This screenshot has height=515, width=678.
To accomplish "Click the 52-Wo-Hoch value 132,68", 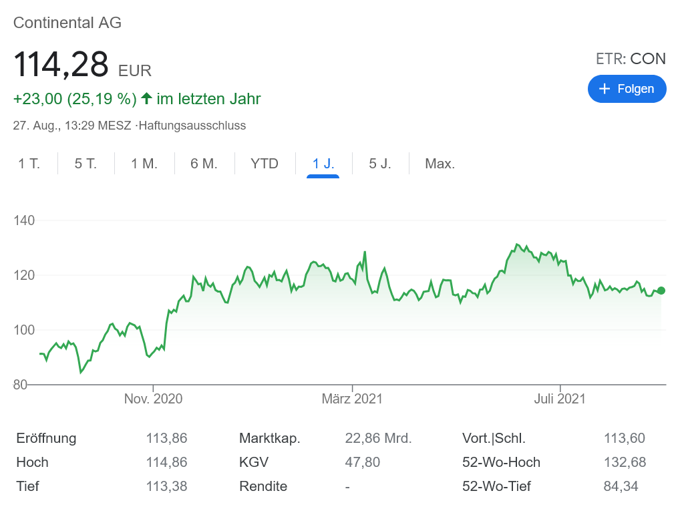I will pos(625,462).
